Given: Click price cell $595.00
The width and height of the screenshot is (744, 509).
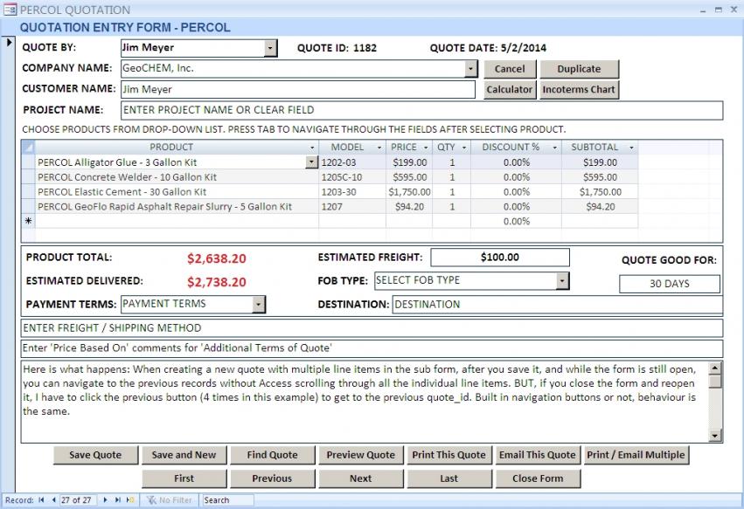Looking at the screenshot, I should (409, 177).
